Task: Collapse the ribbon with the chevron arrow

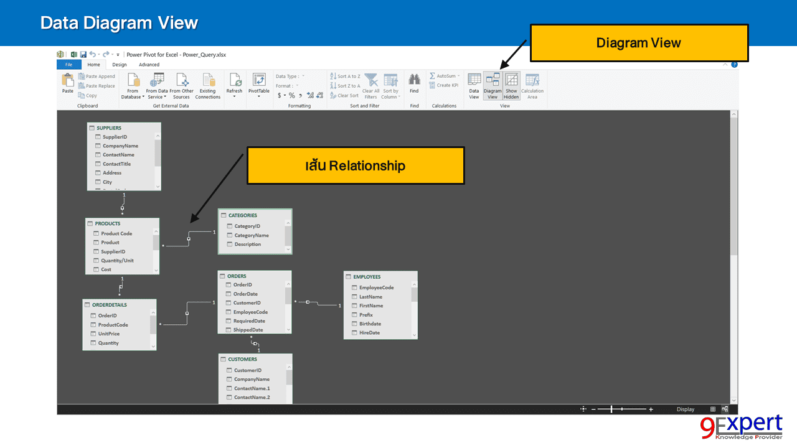Action: coord(725,64)
